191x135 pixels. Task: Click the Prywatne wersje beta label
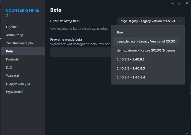(x=66, y=39)
